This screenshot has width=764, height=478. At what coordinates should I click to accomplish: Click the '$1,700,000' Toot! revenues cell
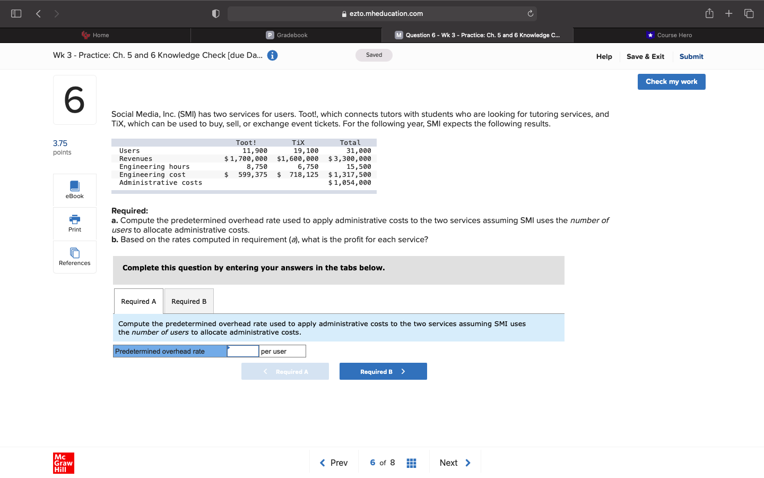246,159
